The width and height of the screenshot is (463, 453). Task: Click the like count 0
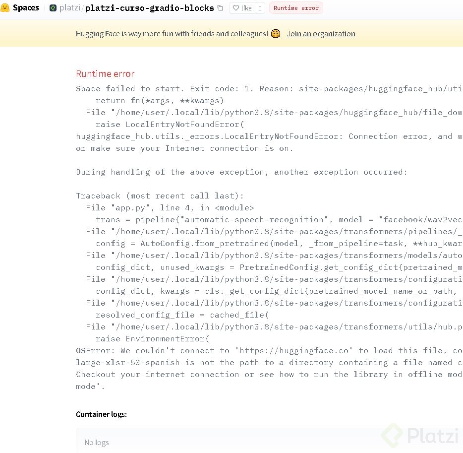pos(260,8)
